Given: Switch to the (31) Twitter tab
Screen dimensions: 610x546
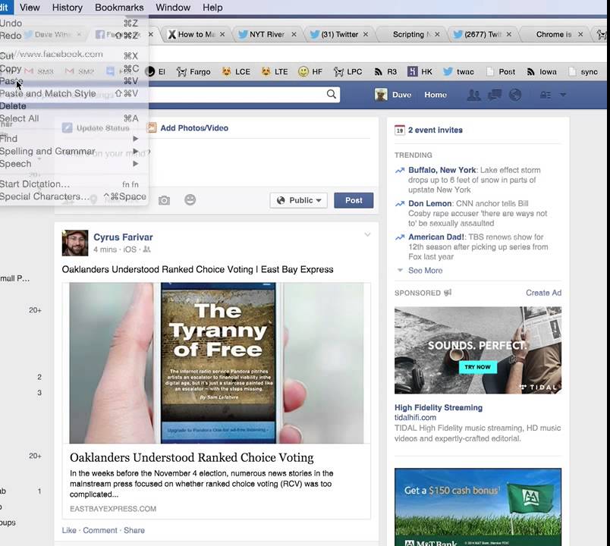Looking at the screenshot, I should [x=339, y=34].
